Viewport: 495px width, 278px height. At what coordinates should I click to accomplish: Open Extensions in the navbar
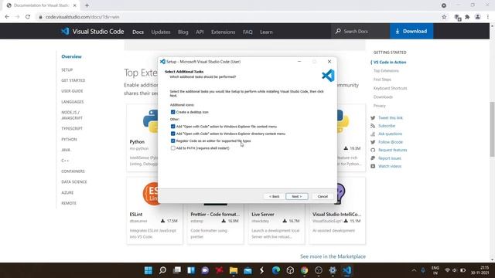[224, 32]
